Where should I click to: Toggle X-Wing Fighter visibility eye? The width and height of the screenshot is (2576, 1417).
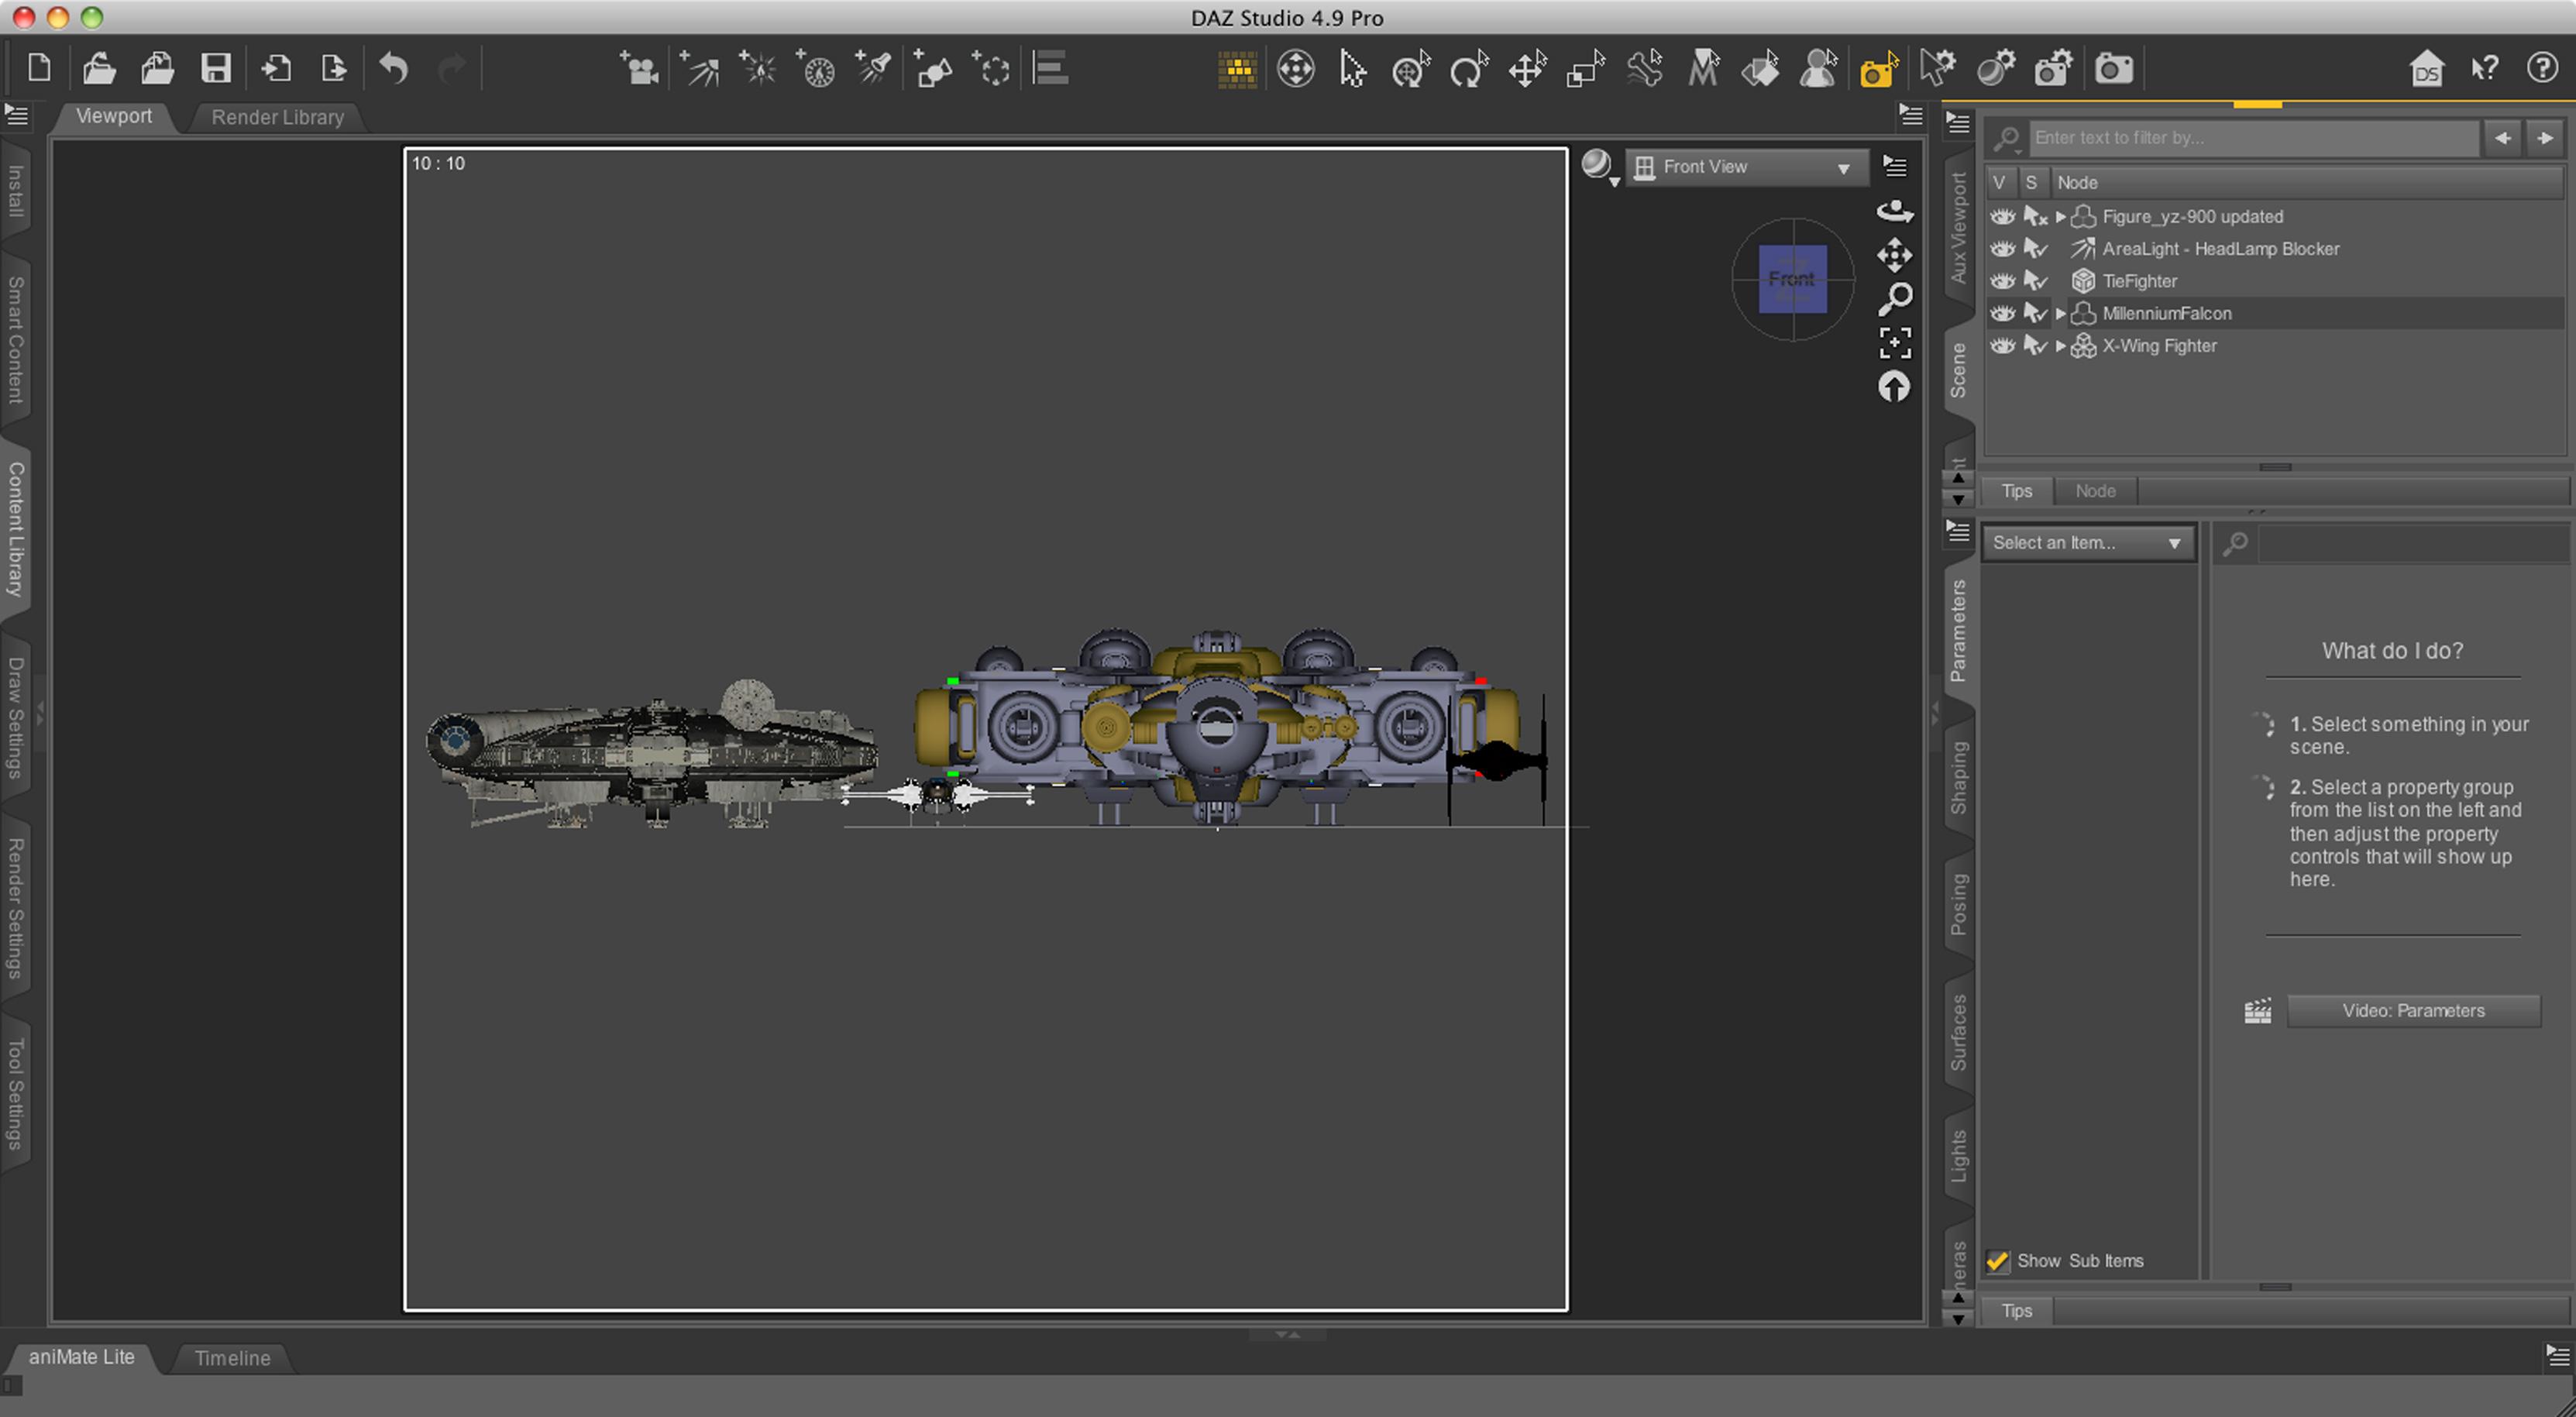(x=2002, y=346)
